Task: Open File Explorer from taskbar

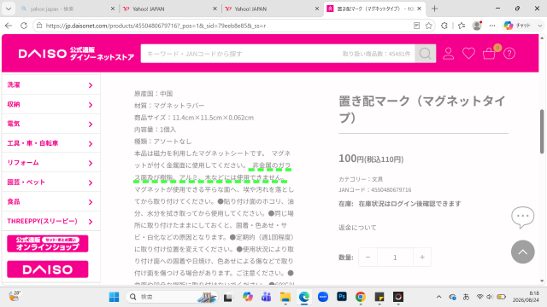Action: pos(285,297)
